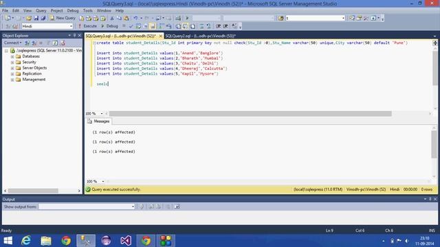Click the Cut scissors icon
This screenshot has height=247, width=440.
[112, 19]
